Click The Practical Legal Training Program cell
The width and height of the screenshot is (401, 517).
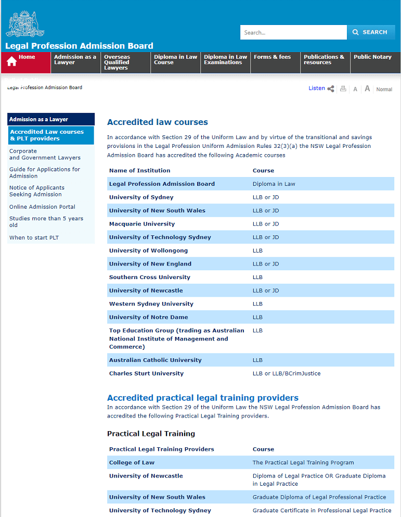coord(303,463)
